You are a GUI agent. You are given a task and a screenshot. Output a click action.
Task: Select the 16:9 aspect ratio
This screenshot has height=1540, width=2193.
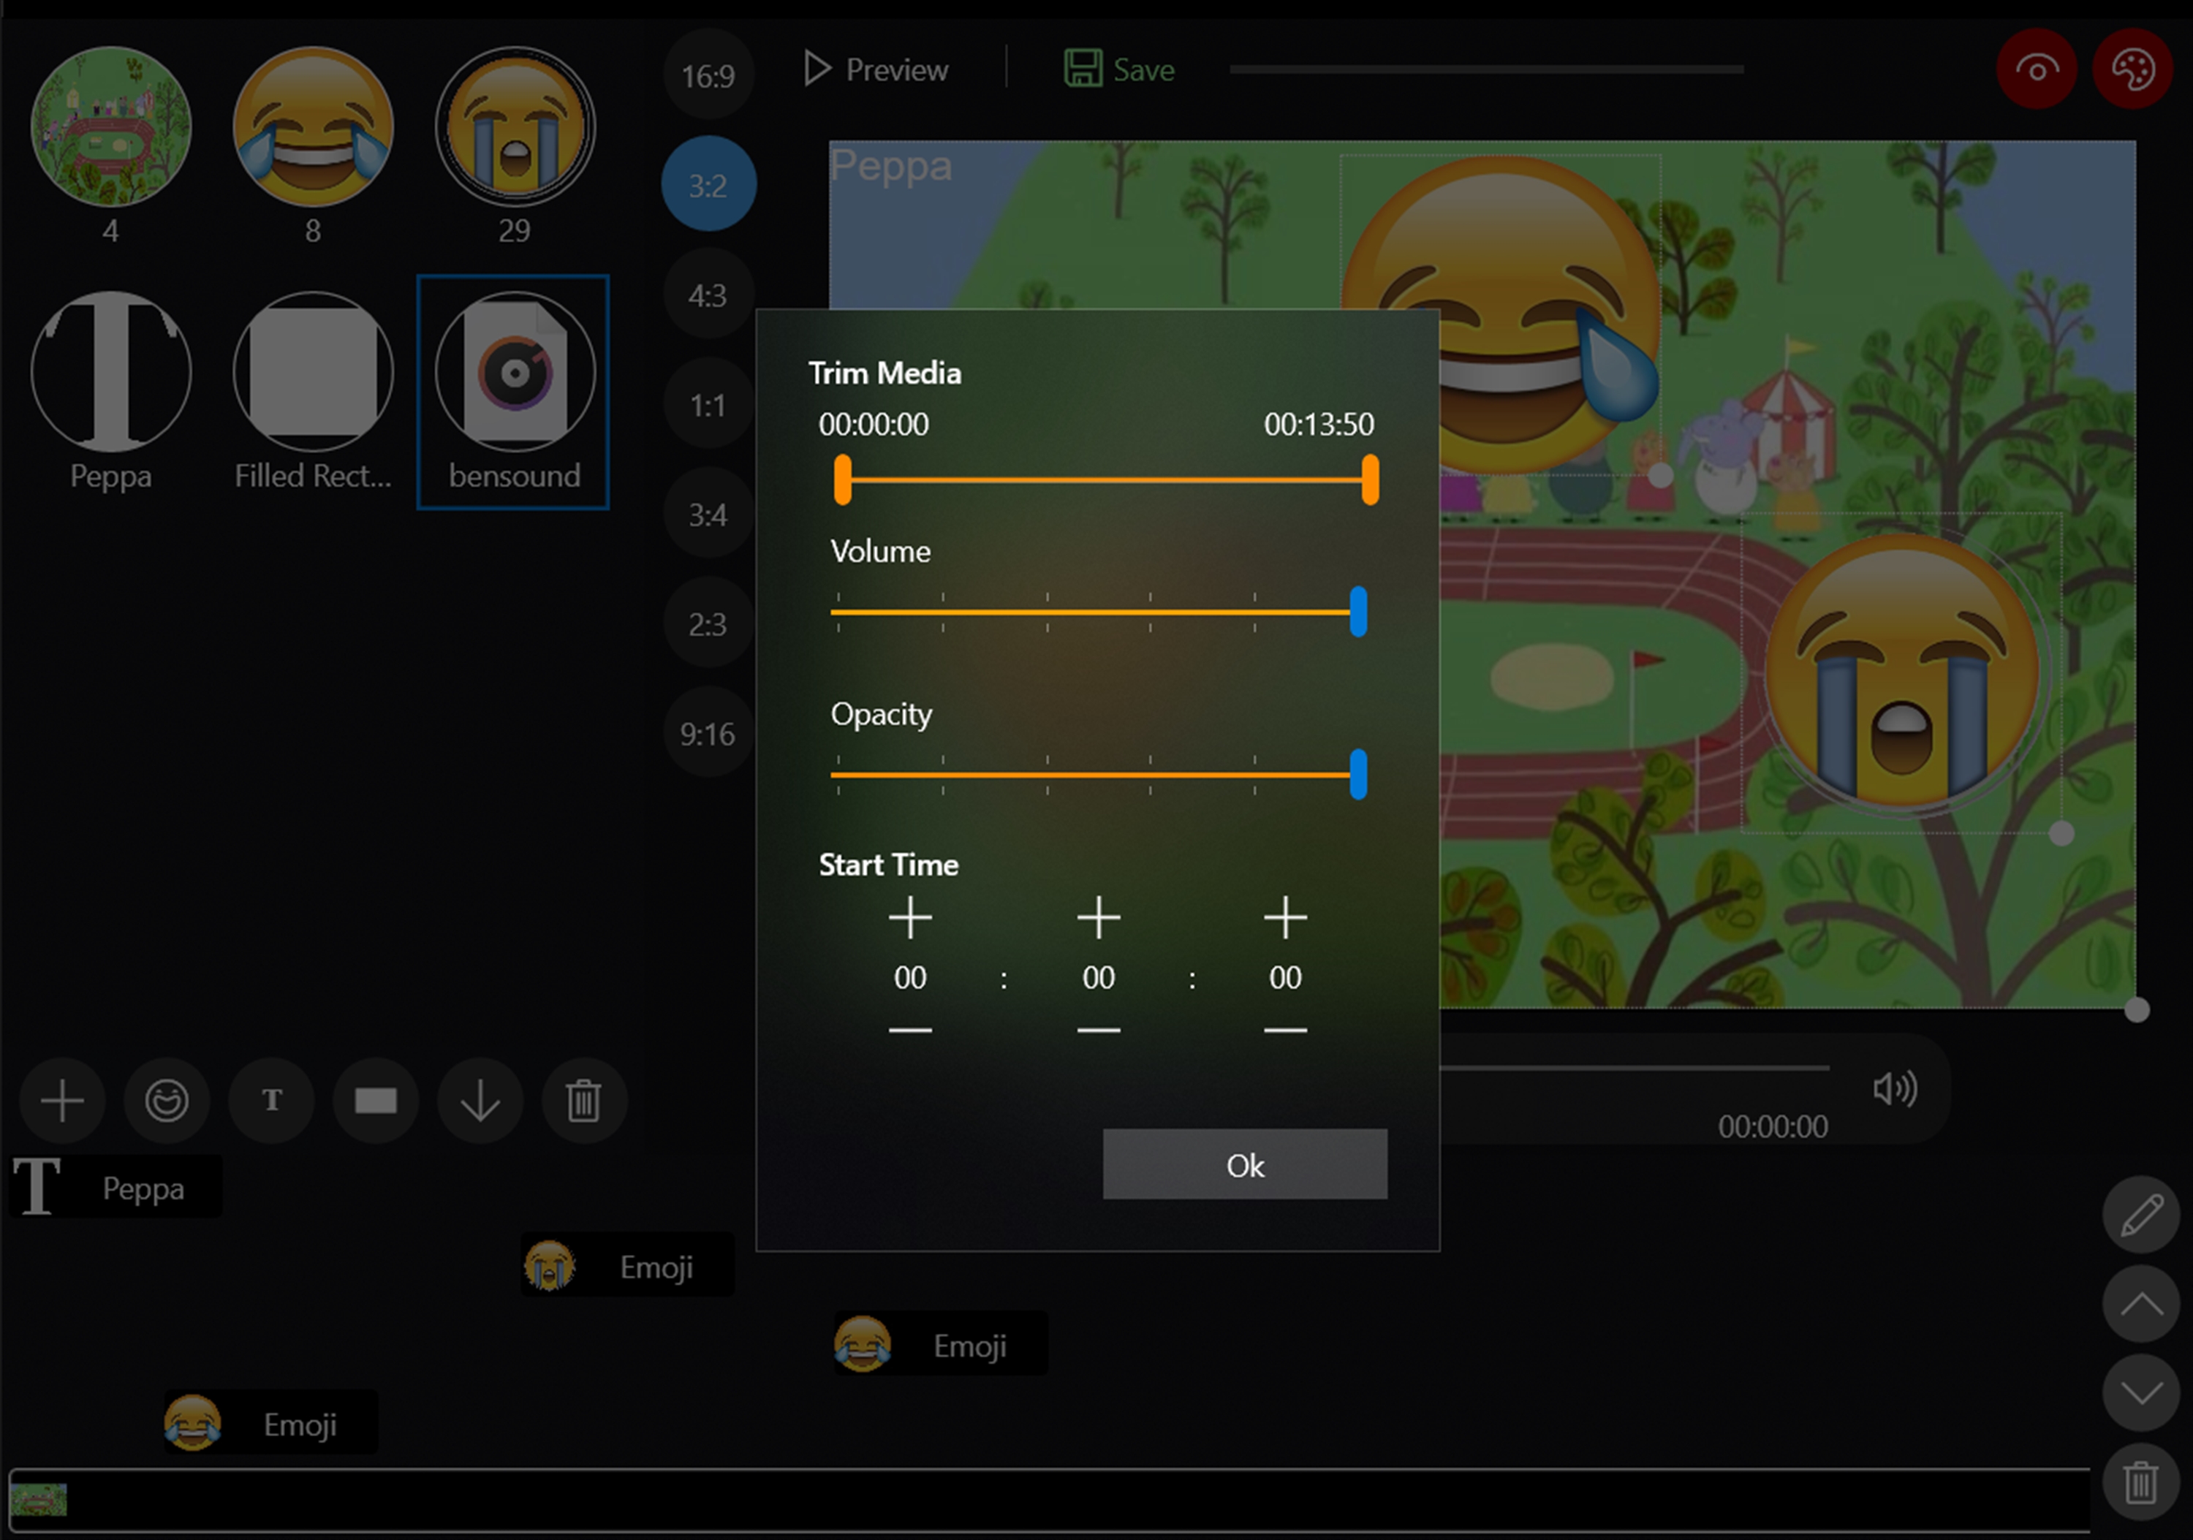[x=708, y=75]
